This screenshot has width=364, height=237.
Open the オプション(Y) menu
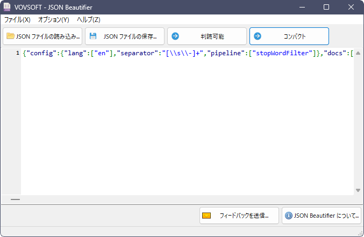[54, 20]
